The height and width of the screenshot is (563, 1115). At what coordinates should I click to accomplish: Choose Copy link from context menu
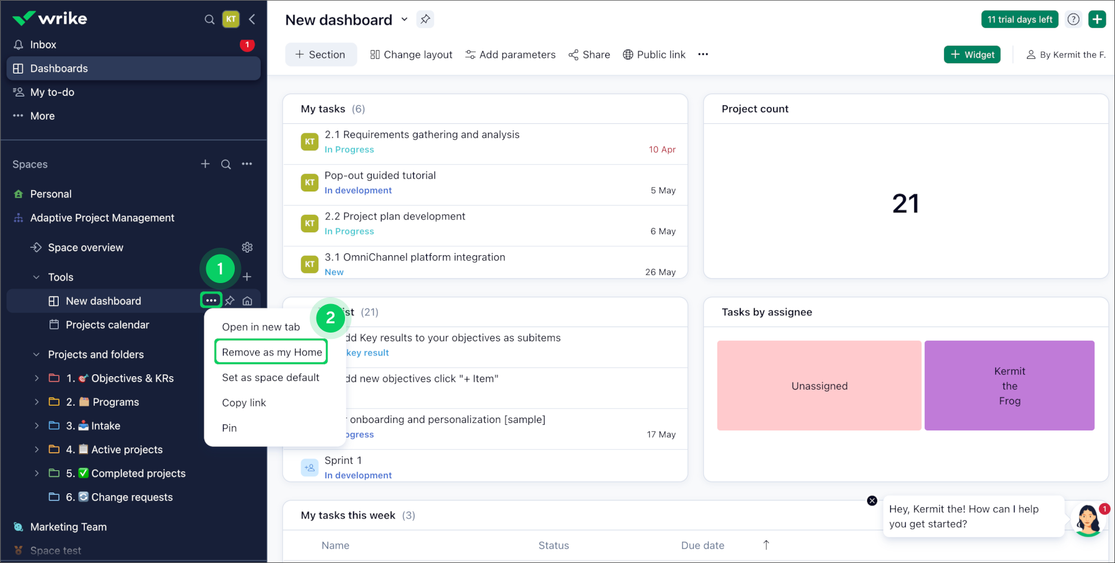pyautogui.click(x=244, y=403)
